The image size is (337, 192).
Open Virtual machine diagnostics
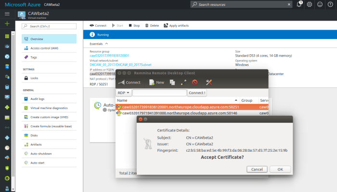pyautogui.click(x=49, y=108)
